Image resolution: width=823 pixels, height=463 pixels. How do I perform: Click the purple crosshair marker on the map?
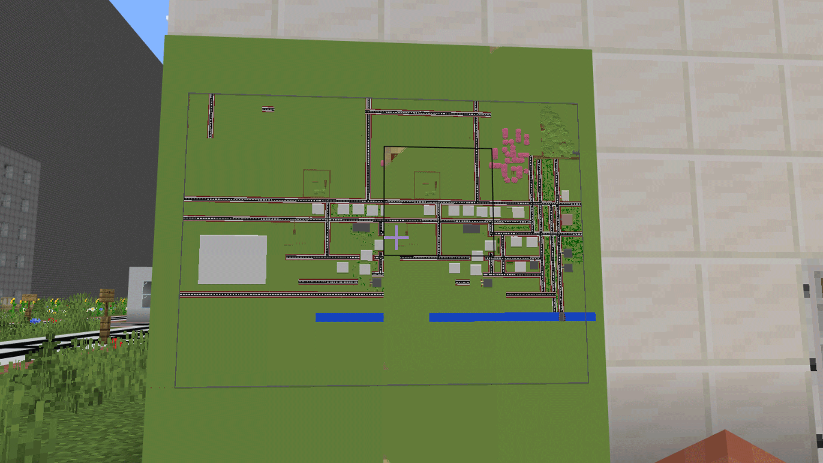[396, 237]
